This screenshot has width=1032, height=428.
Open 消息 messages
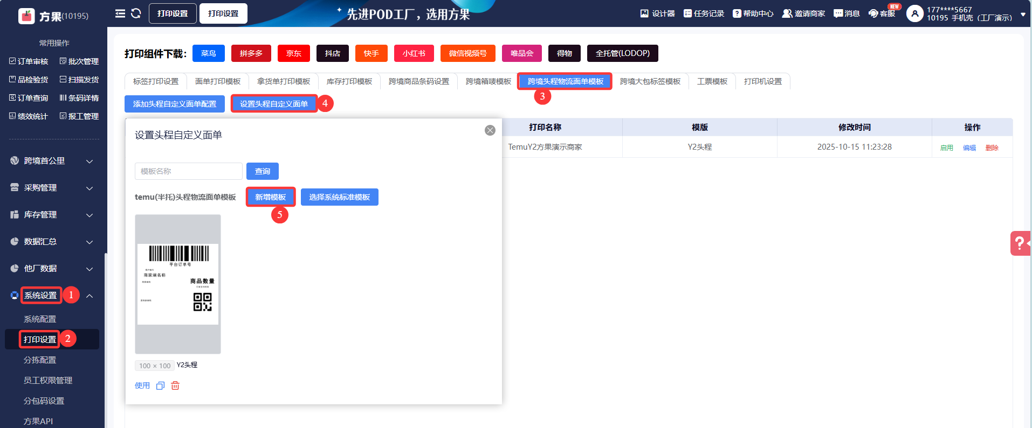[847, 13]
